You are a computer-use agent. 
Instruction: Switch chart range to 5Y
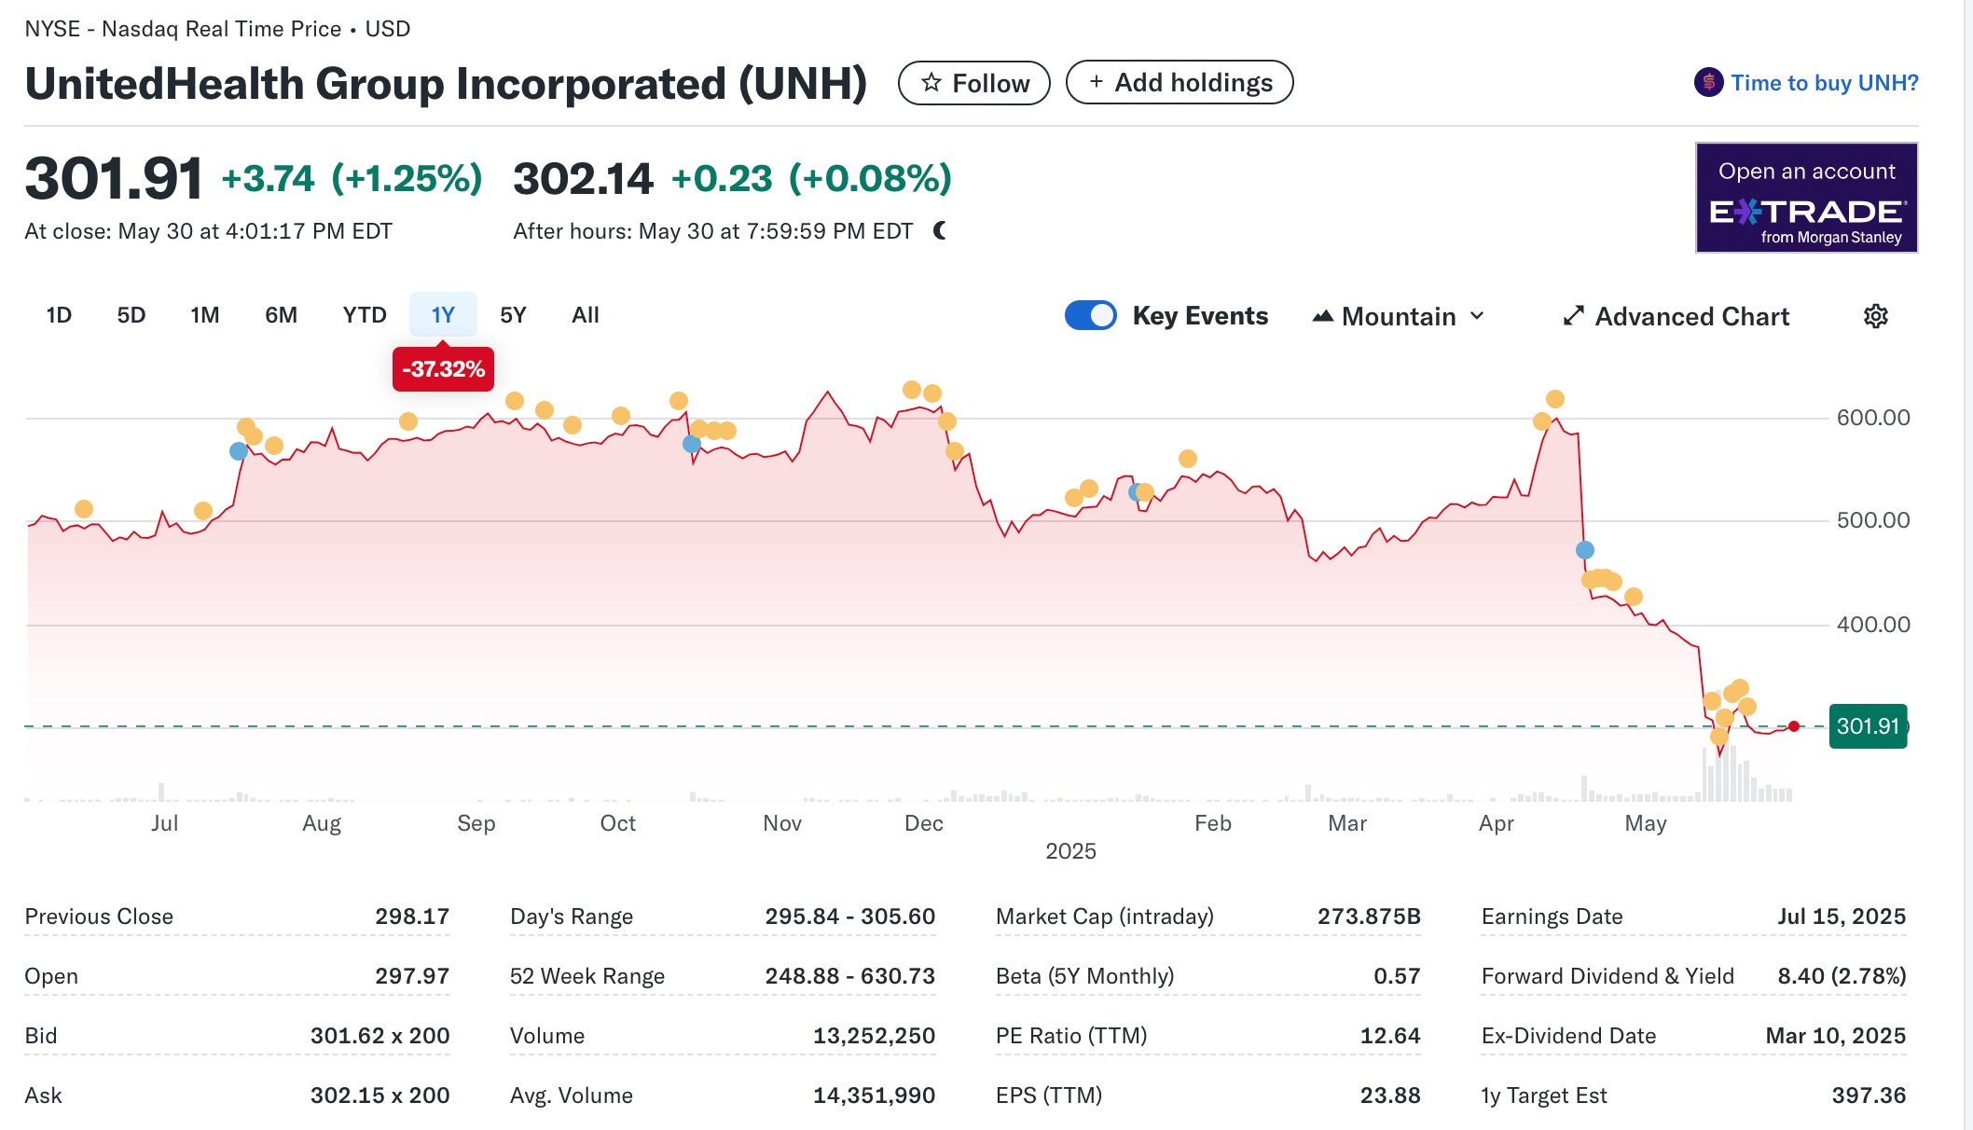513,315
